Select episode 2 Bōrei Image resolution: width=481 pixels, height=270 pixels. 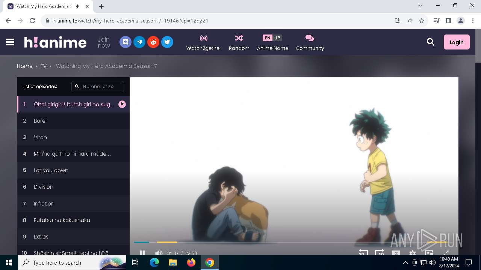pyautogui.click(x=73, y=121)
